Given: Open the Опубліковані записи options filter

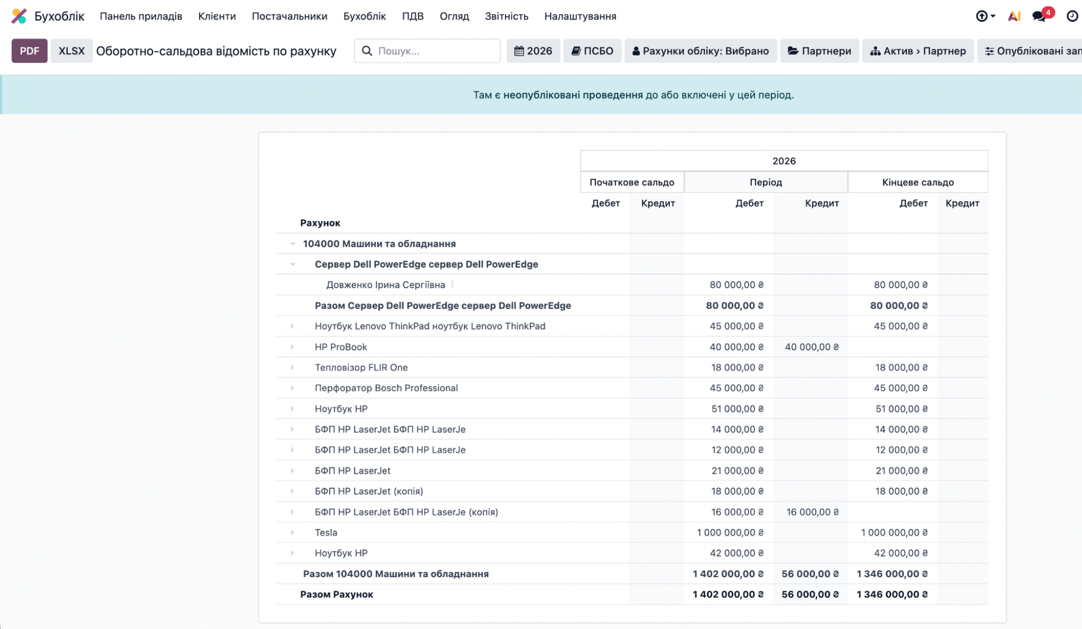Looking at the screenshot, I should click(x=1030, y=51).
